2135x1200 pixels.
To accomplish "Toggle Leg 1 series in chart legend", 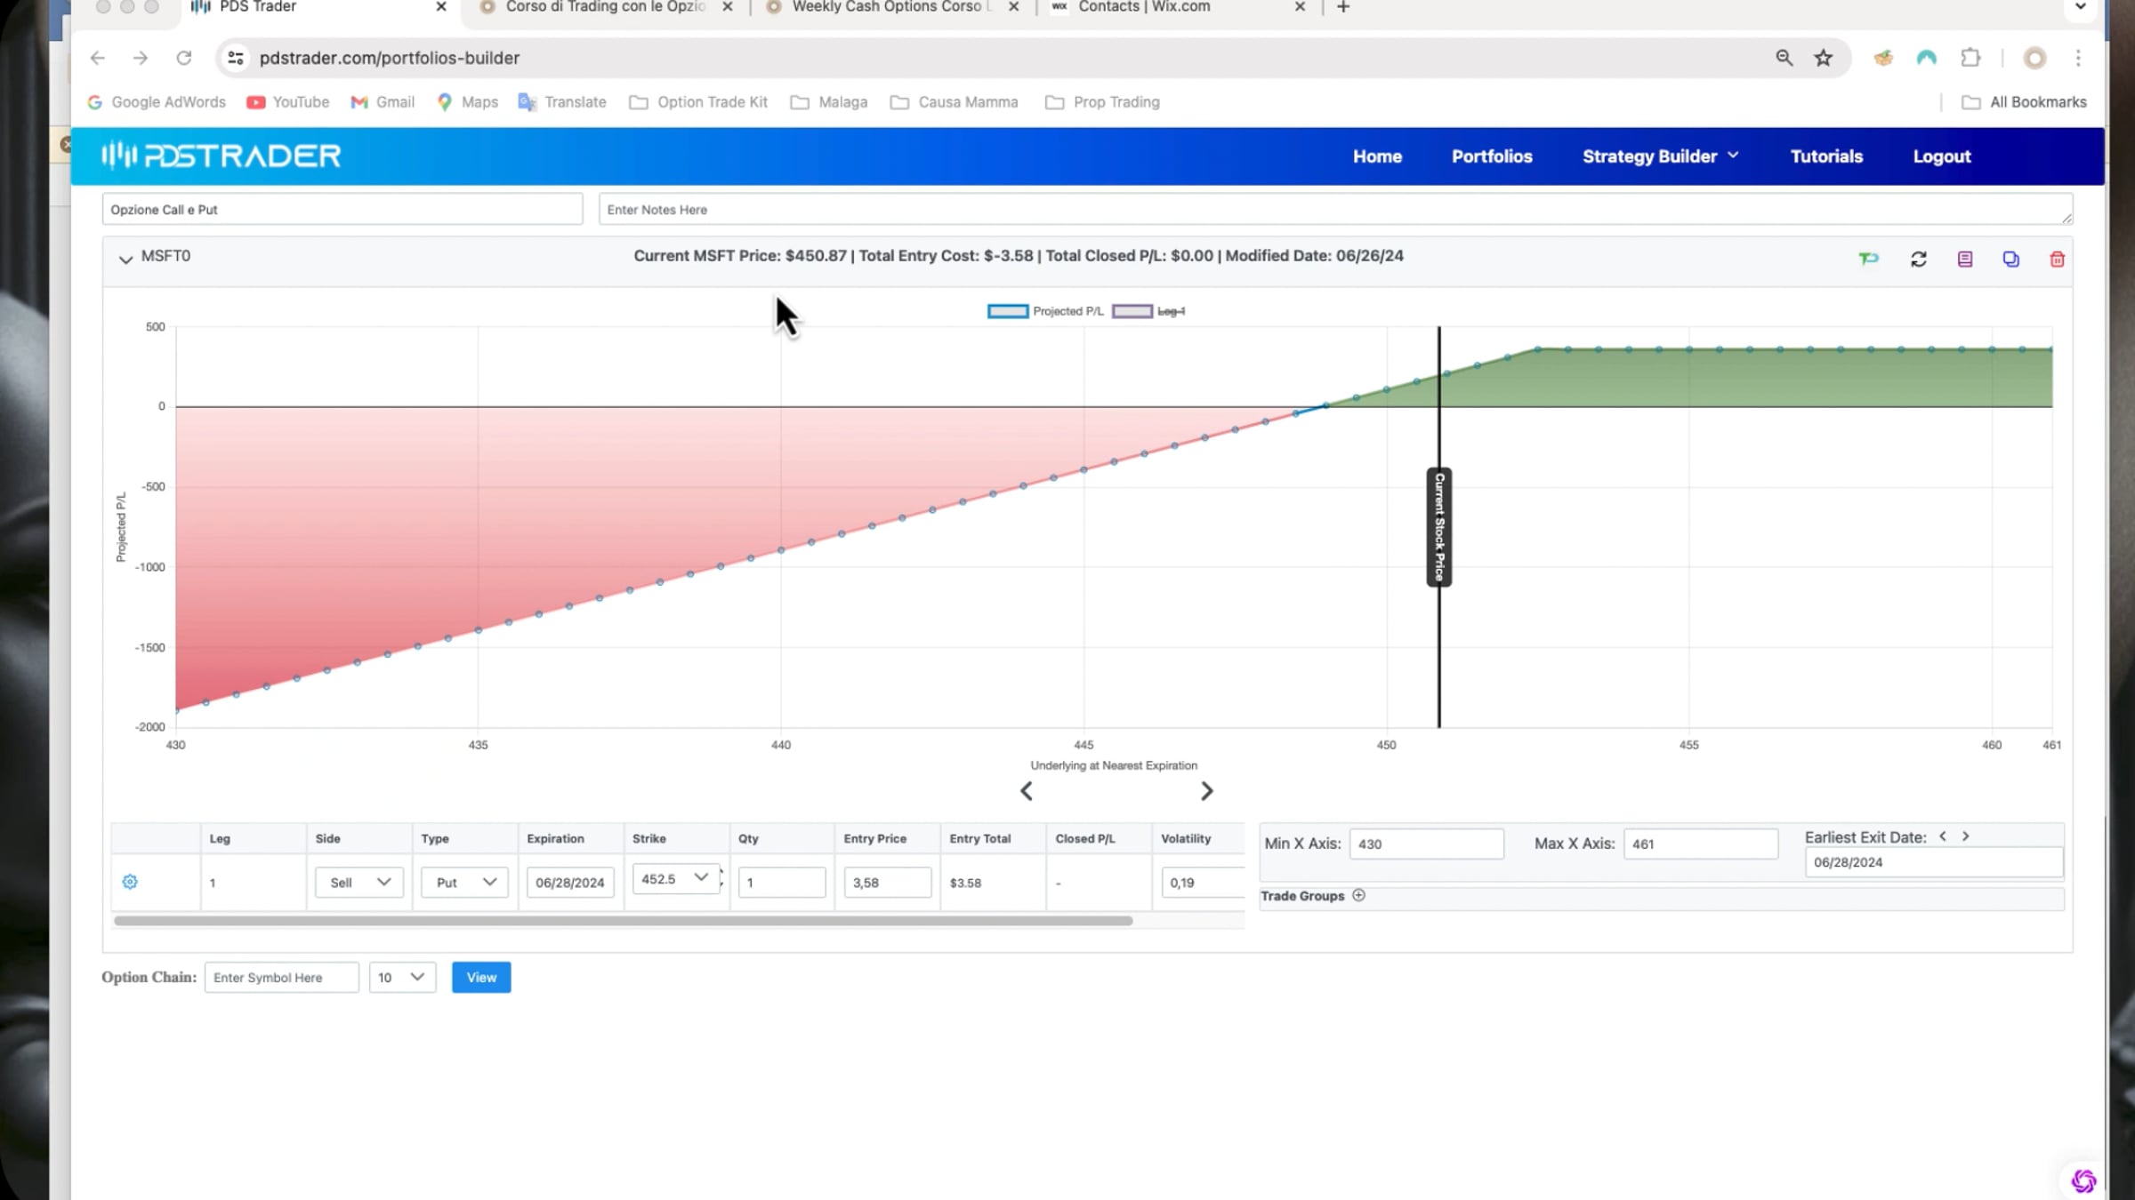I will click(x=1148, y=311).
